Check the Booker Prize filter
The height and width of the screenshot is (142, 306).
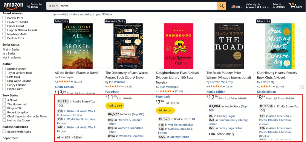4,18
